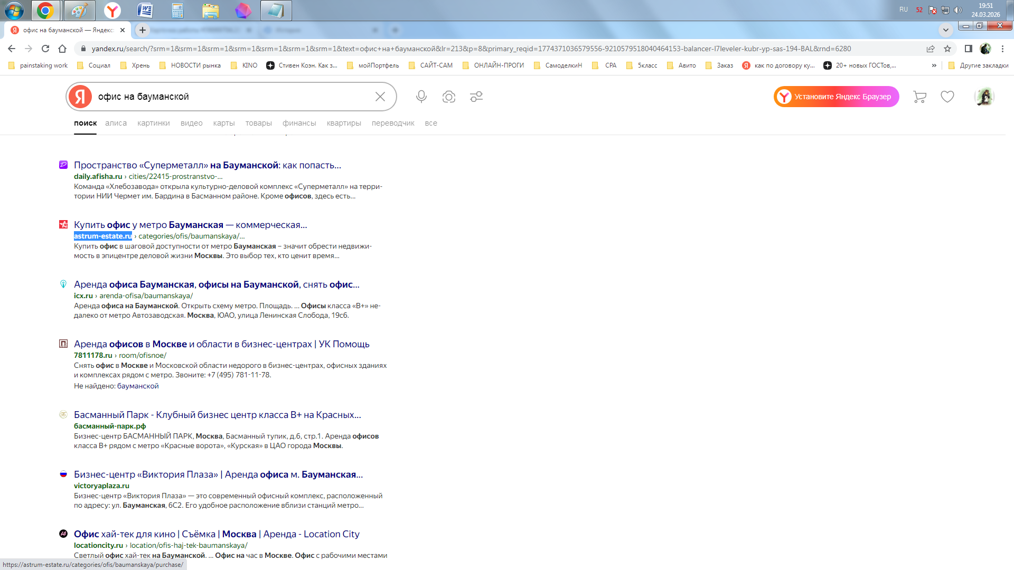Expand hidden bookmarks chevron
Viewport: 1014px width, 570px height.
[x=934, y=65]
